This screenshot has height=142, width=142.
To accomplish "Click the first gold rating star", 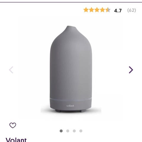I will [86, 10].
